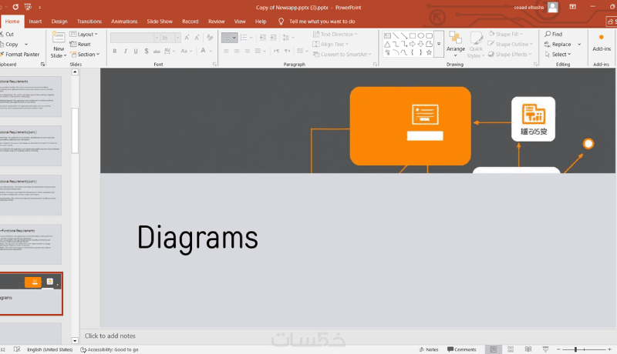Open Quick Styles gallery
Screen dimensions: 617x354
click(x=476, y=45)
